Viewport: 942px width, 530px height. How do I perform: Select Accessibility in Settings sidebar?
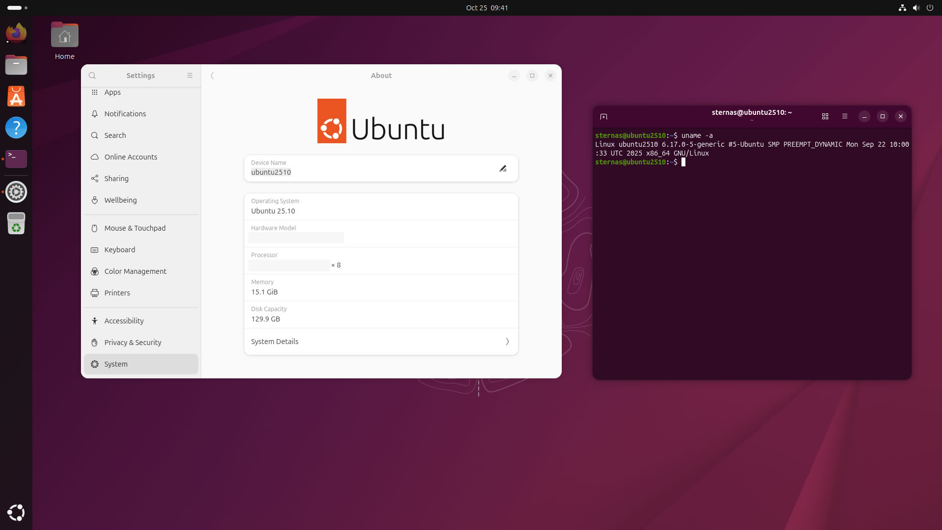pos(124,321)
